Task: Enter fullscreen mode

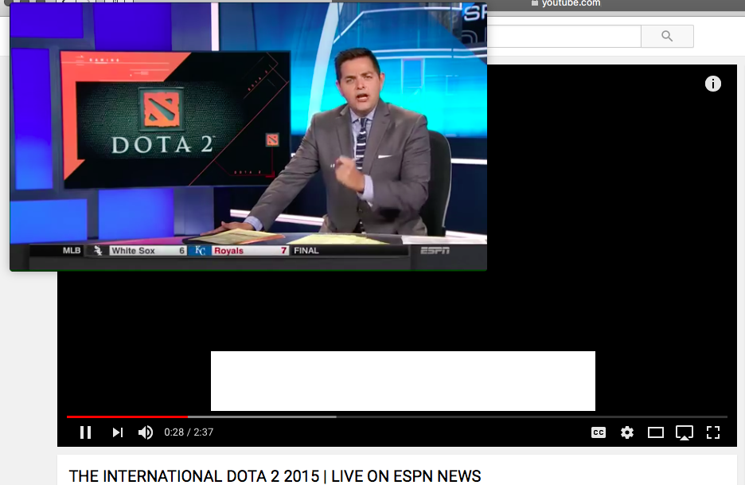Action: [x=713, y=432]
